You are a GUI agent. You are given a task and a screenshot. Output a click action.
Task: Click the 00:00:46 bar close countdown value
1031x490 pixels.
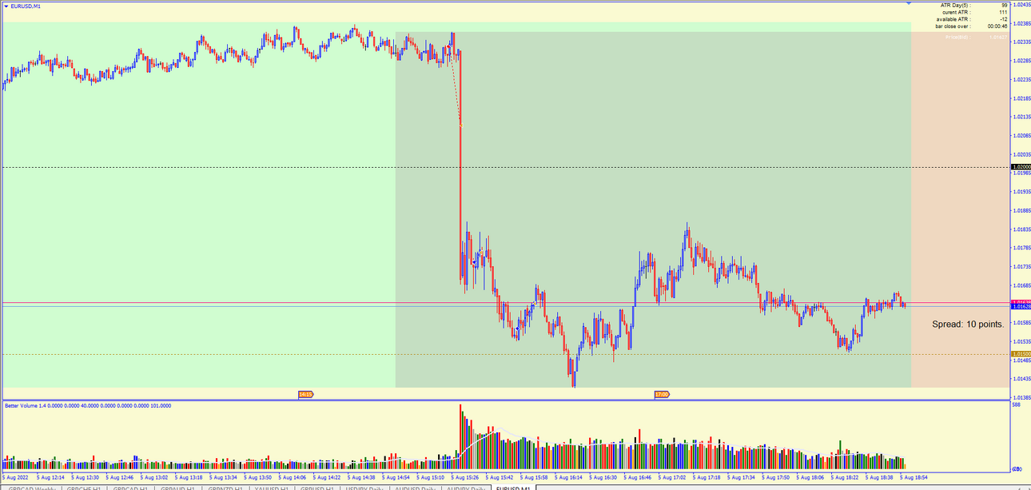tap(997, 26)
